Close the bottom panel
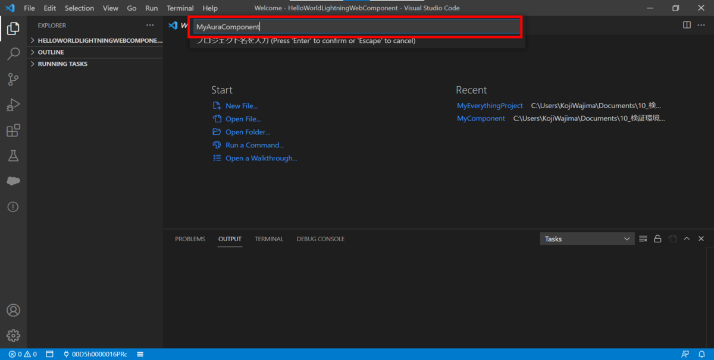The height and width of the screenshot is (360, 714). click(x=701, y=239)
